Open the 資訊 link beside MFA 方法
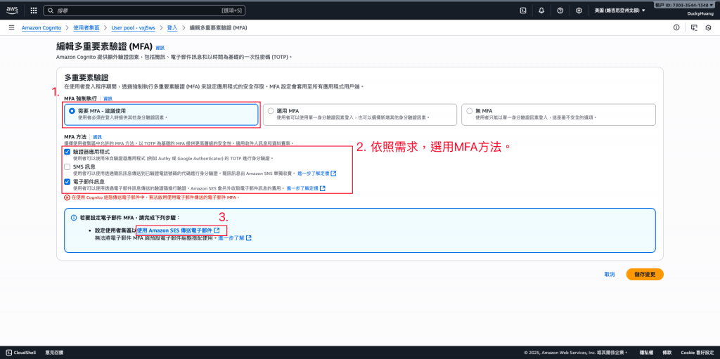 coord(97,137)
